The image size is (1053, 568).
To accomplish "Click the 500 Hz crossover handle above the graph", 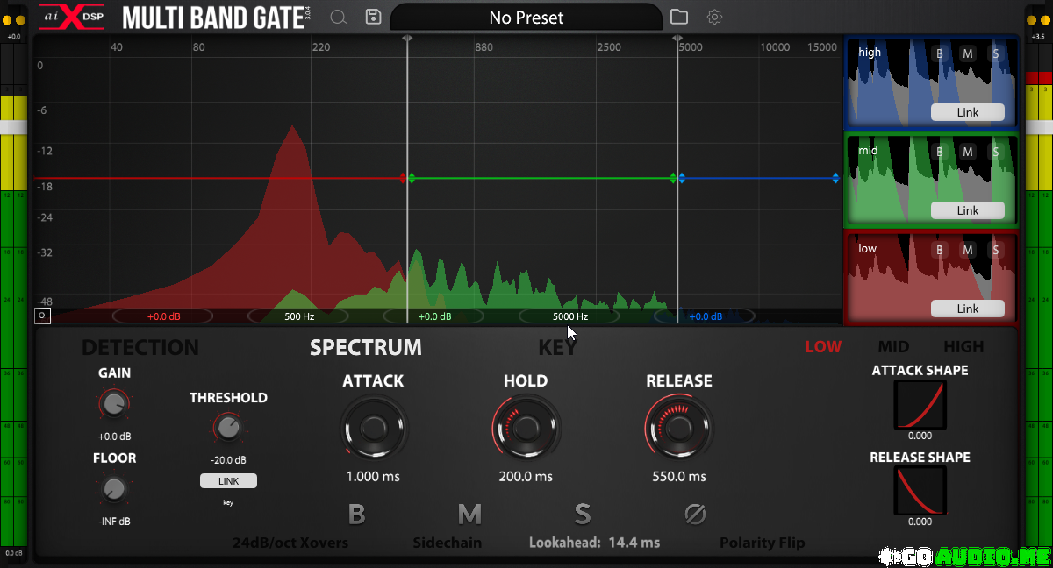I will click(x=407, y=39).
